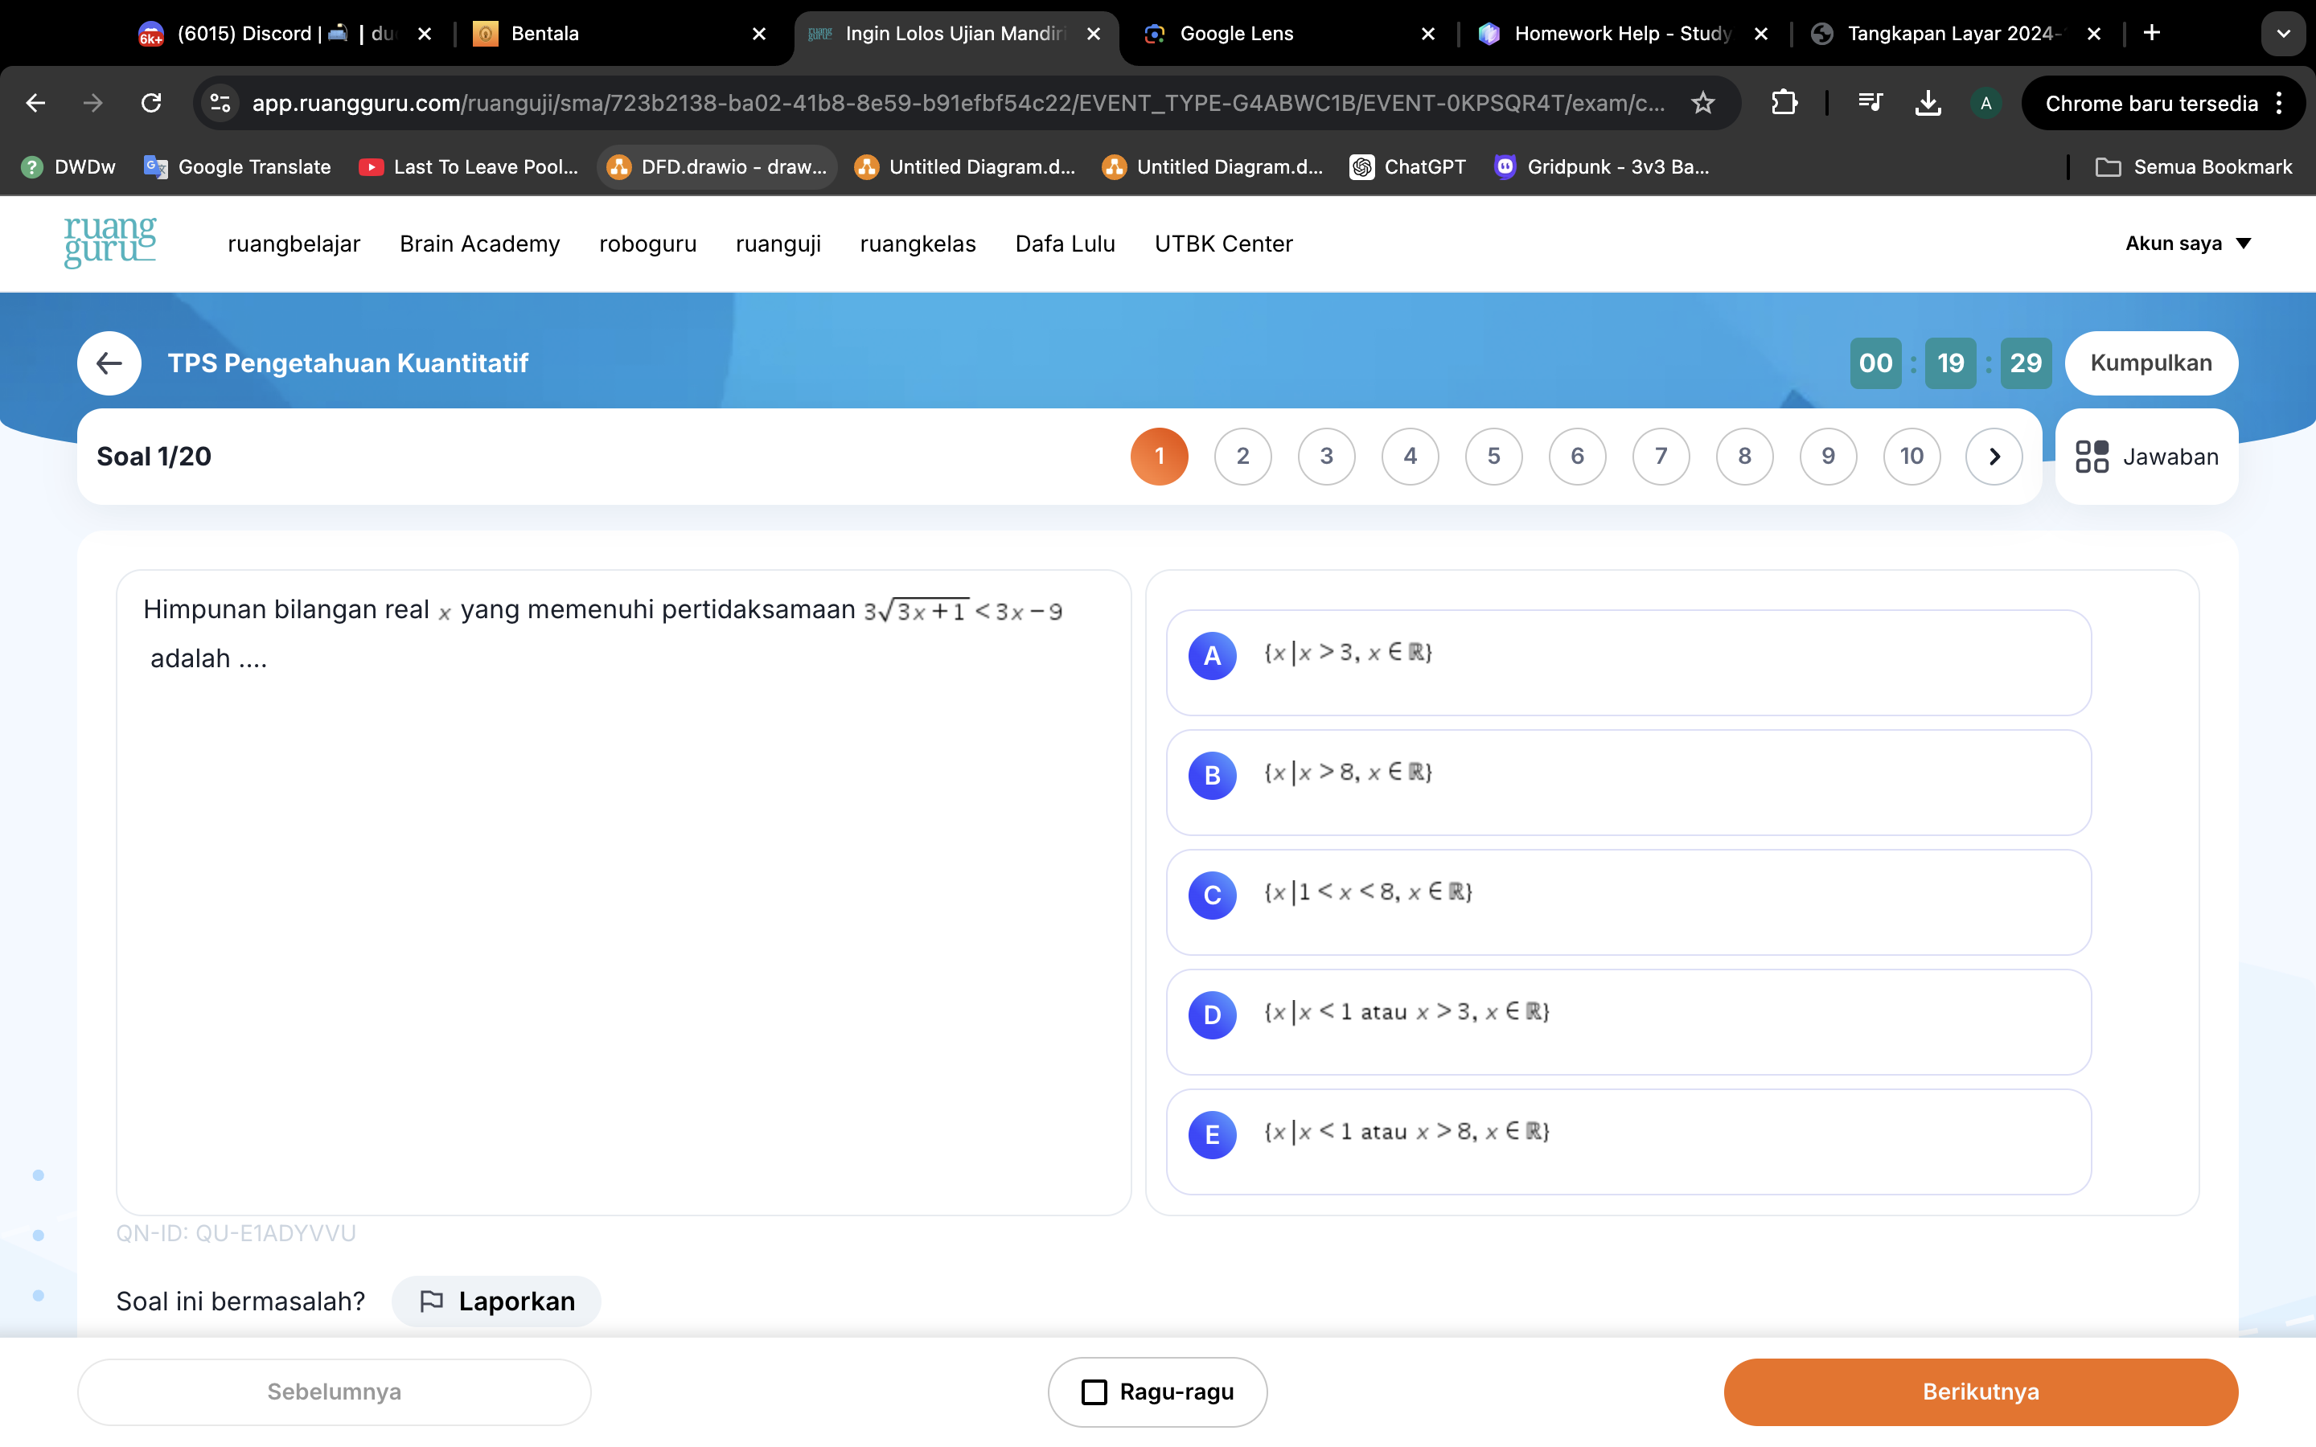Open the Semua Bookmark folder
Screen dimensions: 2316x1447
click(x=2192, y=166)
